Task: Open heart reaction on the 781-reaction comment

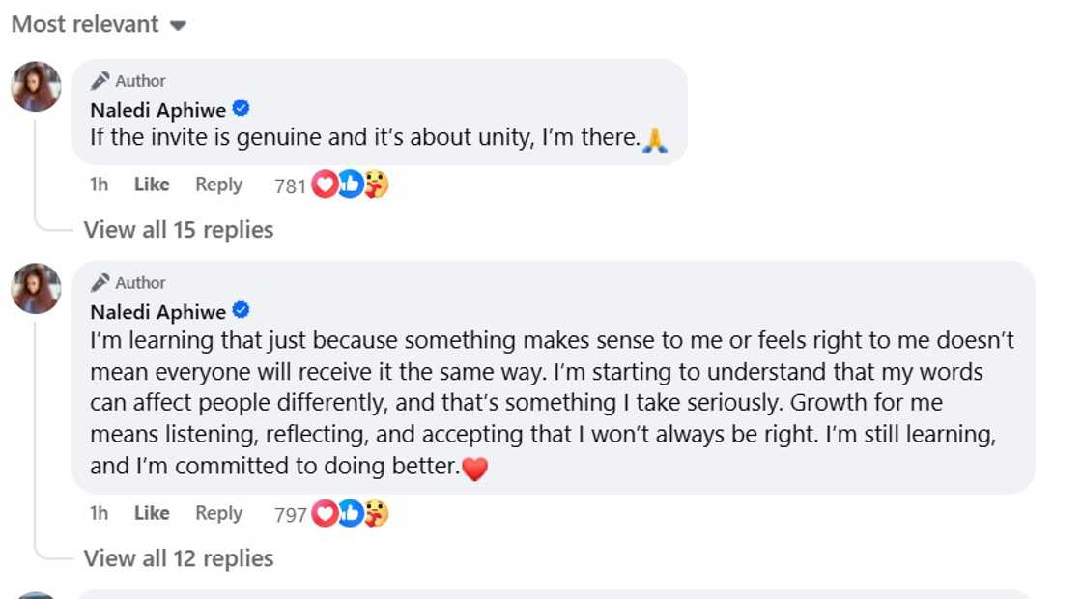Action: point(324,185)
